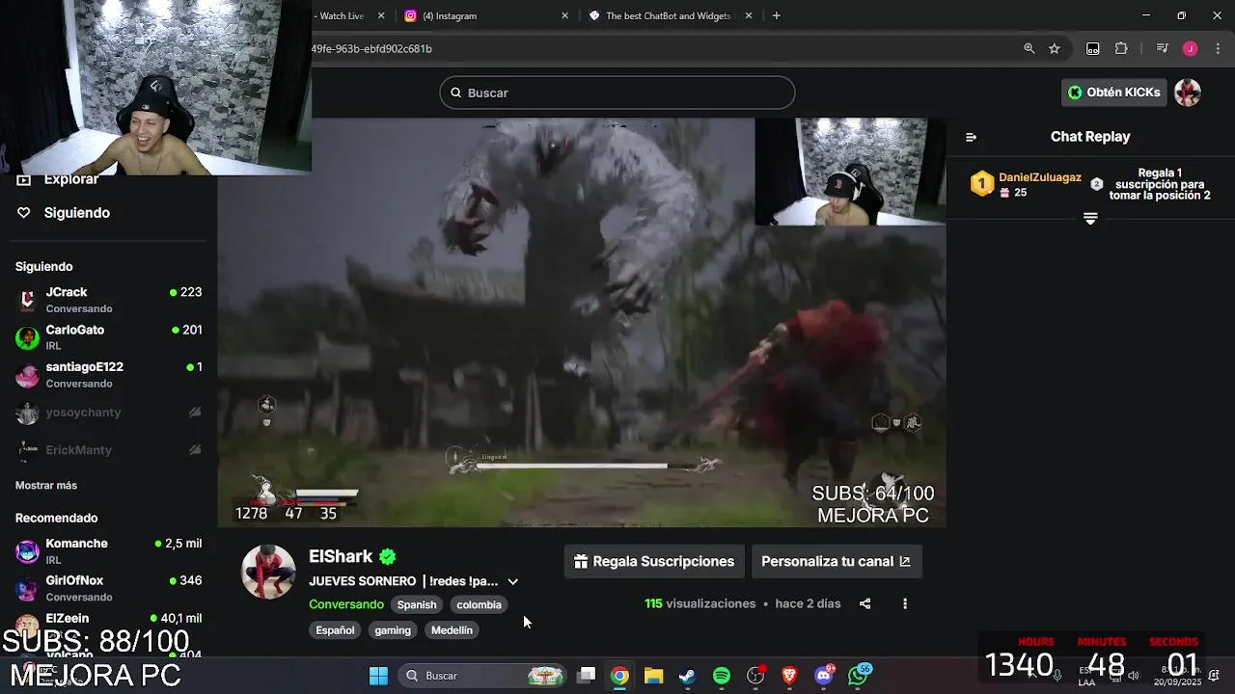Open Spotify from the taskbar

721,676
